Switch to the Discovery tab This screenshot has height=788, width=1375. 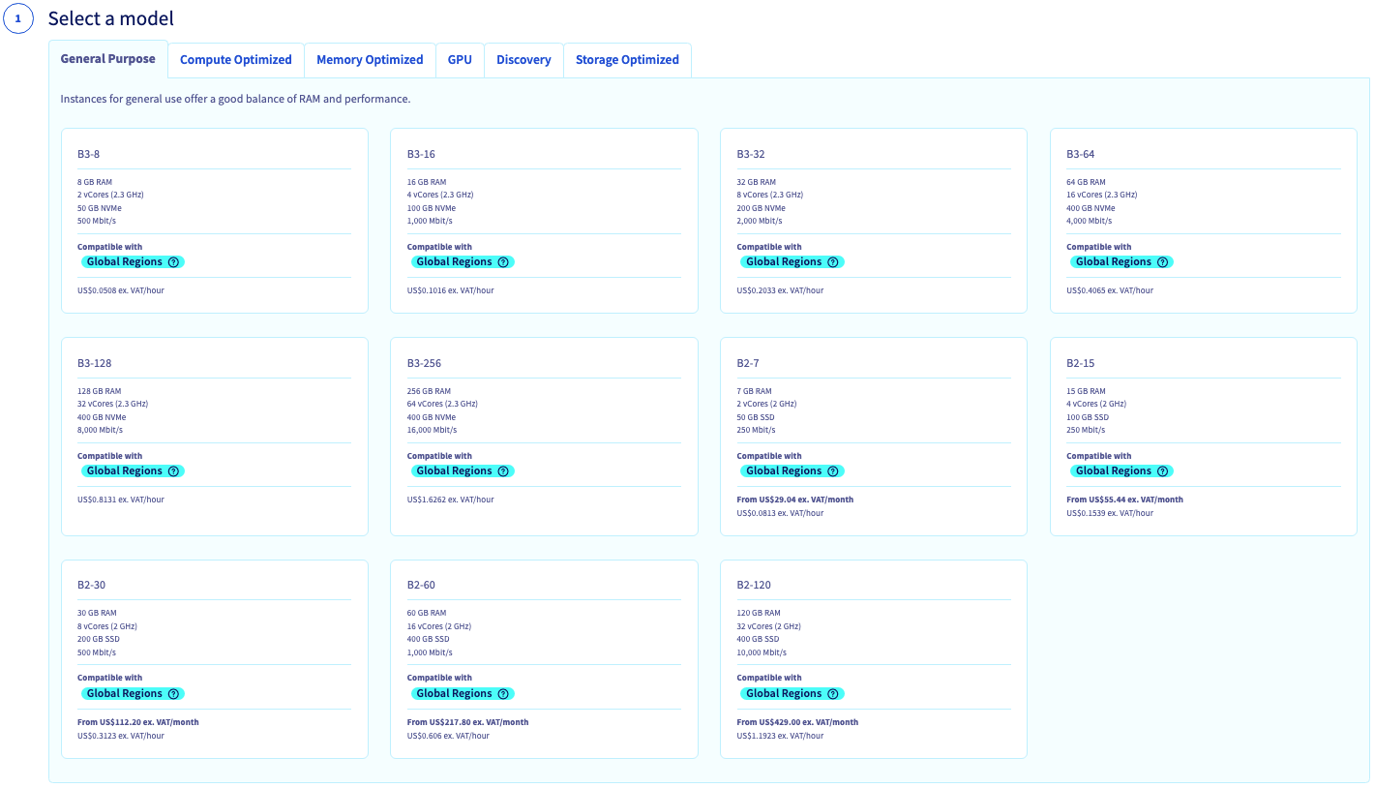[523, 59]
